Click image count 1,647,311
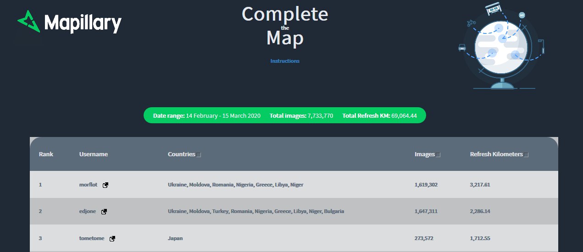 click(x=426, y=211)
